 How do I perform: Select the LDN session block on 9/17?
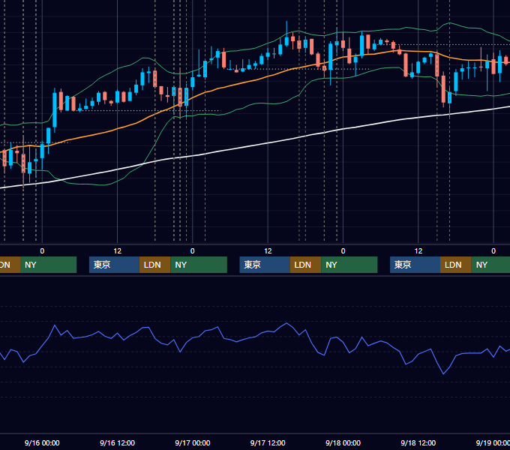305,265
